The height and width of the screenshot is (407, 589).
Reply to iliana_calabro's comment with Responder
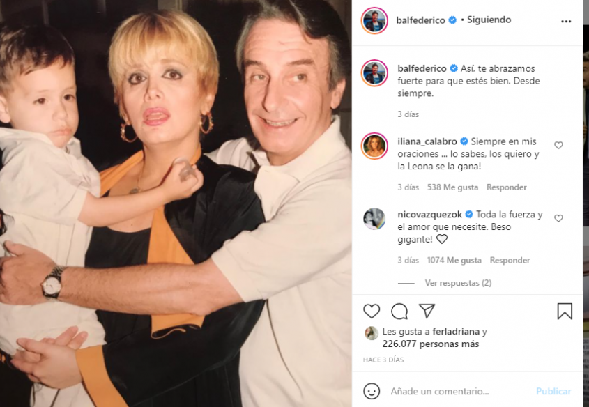[x=506, y=187]
